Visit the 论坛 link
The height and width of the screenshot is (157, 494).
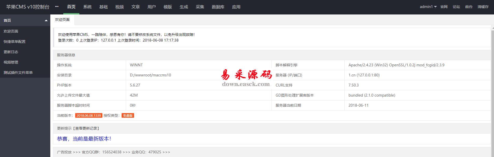pos(456,7)
